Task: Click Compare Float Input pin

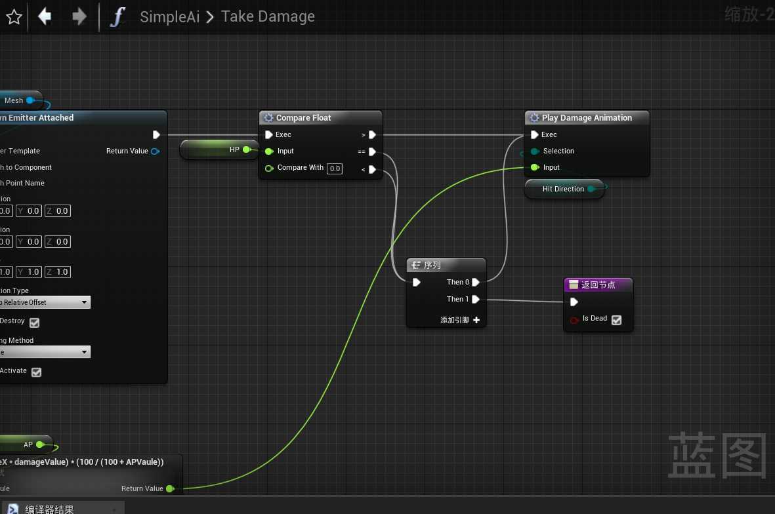Action: [269, 151]
